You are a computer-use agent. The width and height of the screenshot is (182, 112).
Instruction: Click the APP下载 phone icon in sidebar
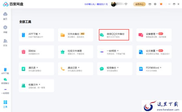point(5,70)
